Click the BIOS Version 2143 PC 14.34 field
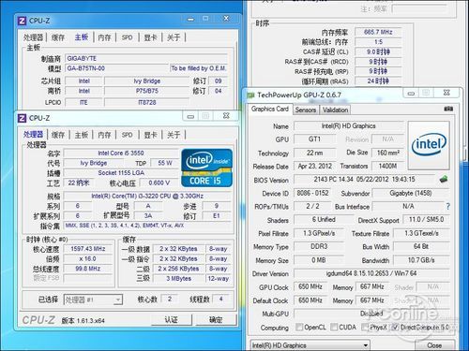This screenshot has height=351, width=469. click(x=365, y=180)
